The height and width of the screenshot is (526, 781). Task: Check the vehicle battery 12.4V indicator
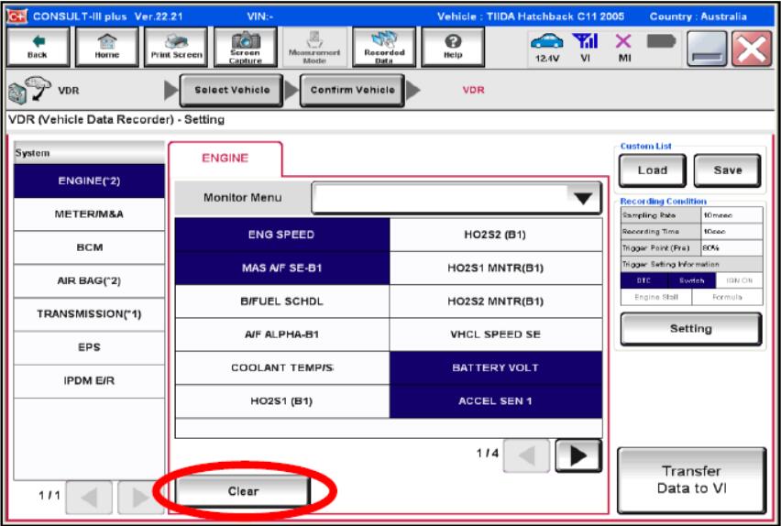click(x=547, y=48)
